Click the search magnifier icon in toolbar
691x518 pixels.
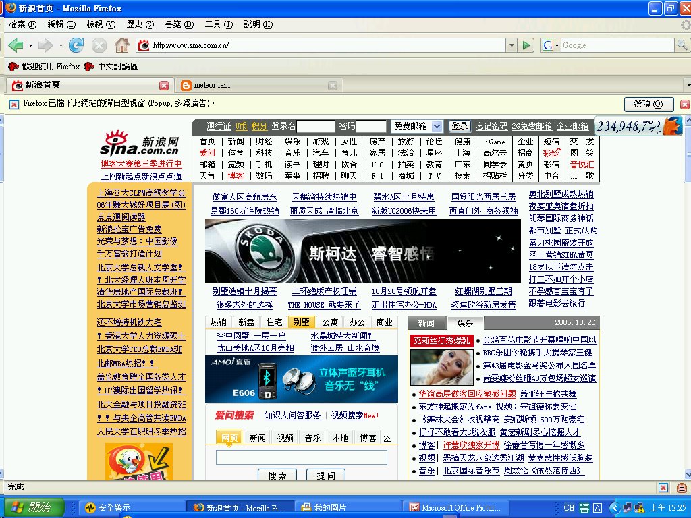tap(682, 45)
